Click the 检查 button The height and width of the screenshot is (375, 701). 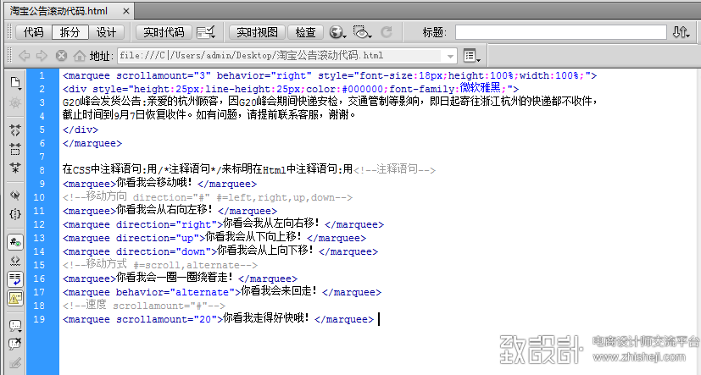(306, 32)
